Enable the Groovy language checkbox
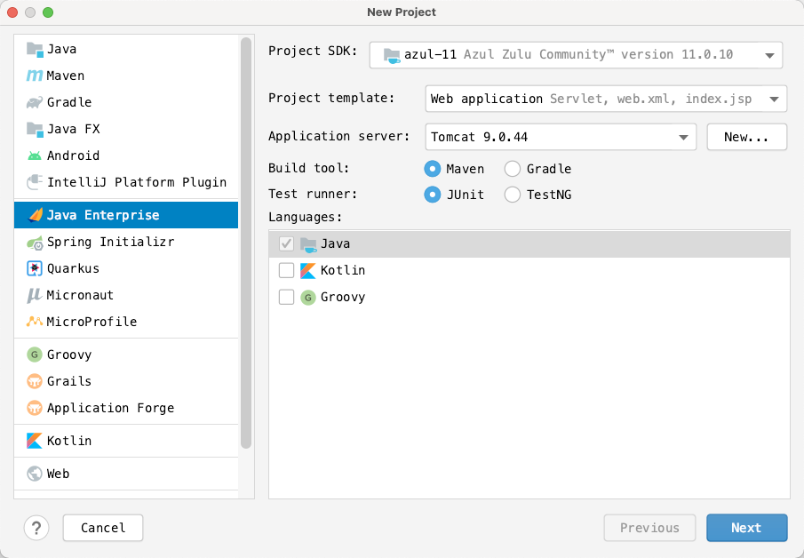The width and height of the screenshot is (804, 558). (x=286, y=297)
